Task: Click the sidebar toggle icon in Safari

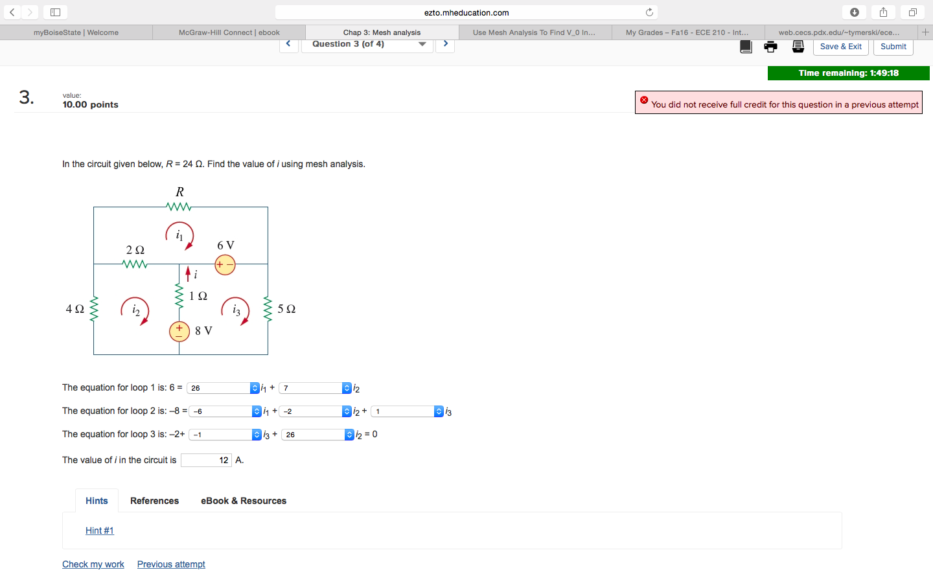Action: (55, 12)
